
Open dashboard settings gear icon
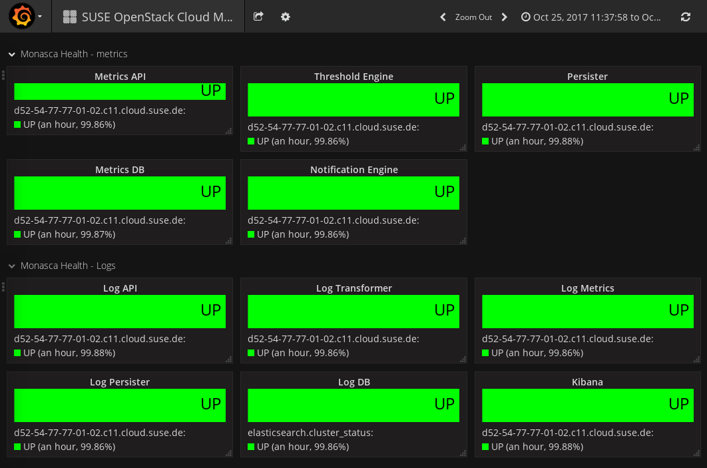(x=286, y=17)
